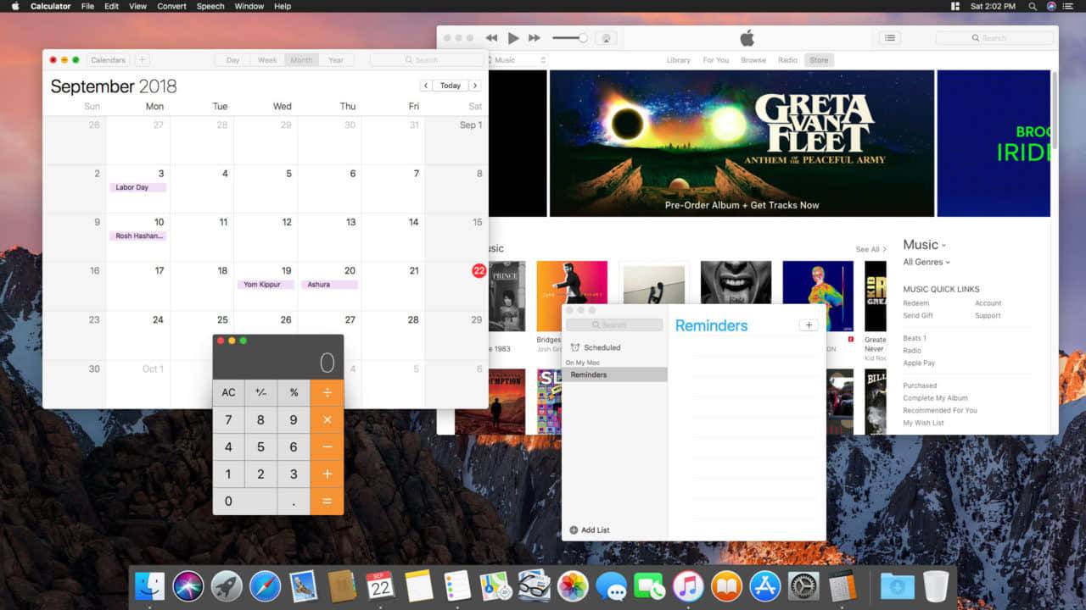Open the Apple menu
Viewport: 1086px width, 610px height.
point(15,6)
